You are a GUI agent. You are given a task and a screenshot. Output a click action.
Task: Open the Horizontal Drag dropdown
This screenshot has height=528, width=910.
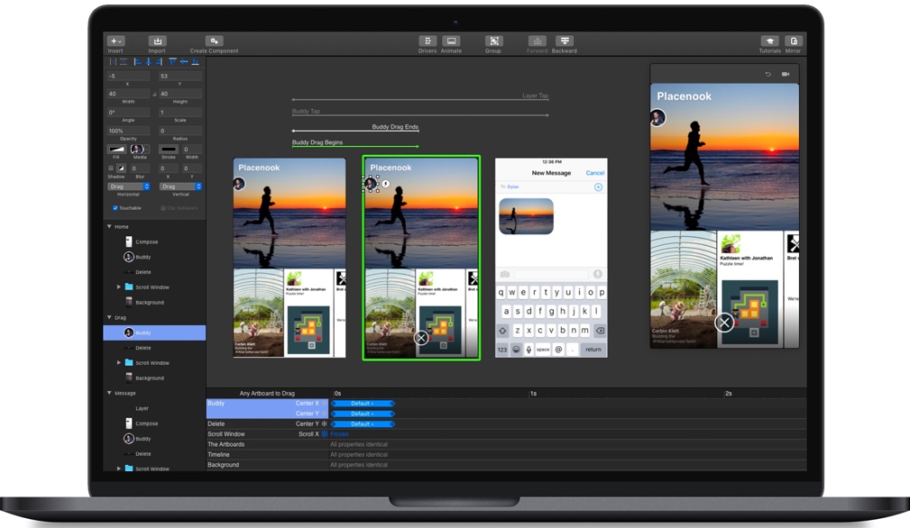pyautogui.click(x=129, y=187)
